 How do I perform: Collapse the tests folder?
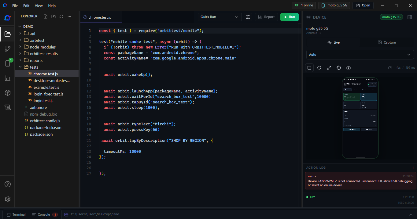46,67
